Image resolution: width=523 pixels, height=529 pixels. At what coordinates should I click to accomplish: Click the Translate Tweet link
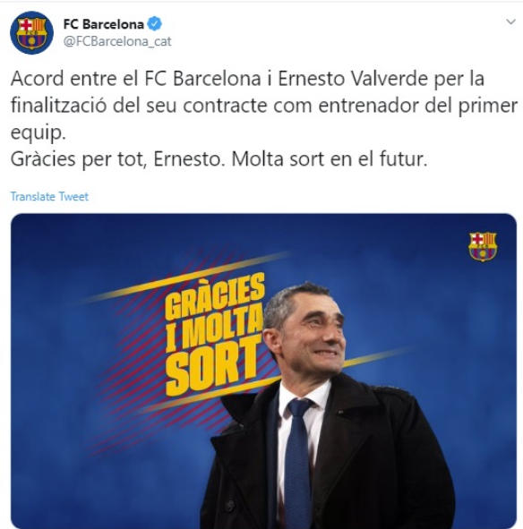[x=49, y=196]
